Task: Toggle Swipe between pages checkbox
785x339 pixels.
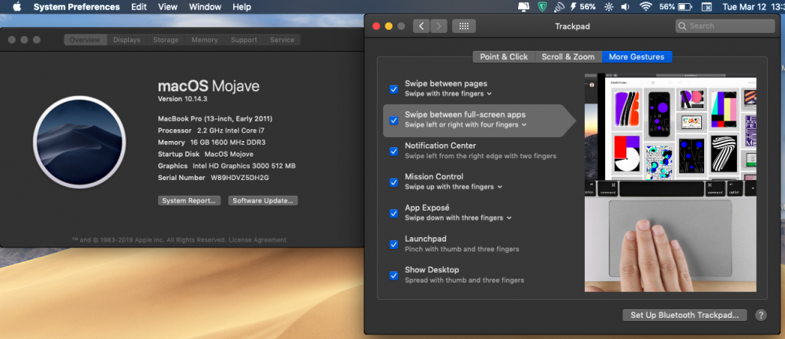Action: click(x=393, y=89)
